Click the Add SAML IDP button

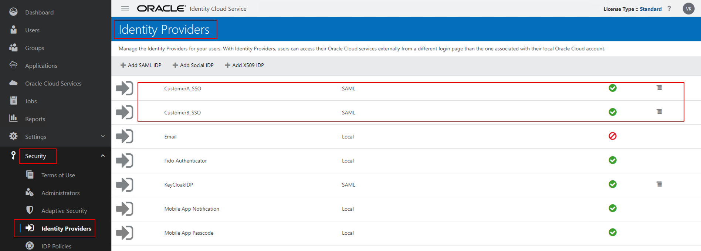point(141,65)
